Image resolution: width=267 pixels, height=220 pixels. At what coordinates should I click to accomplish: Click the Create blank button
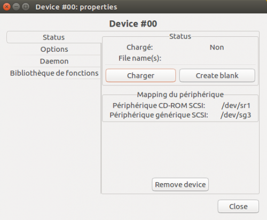point(217,75)
